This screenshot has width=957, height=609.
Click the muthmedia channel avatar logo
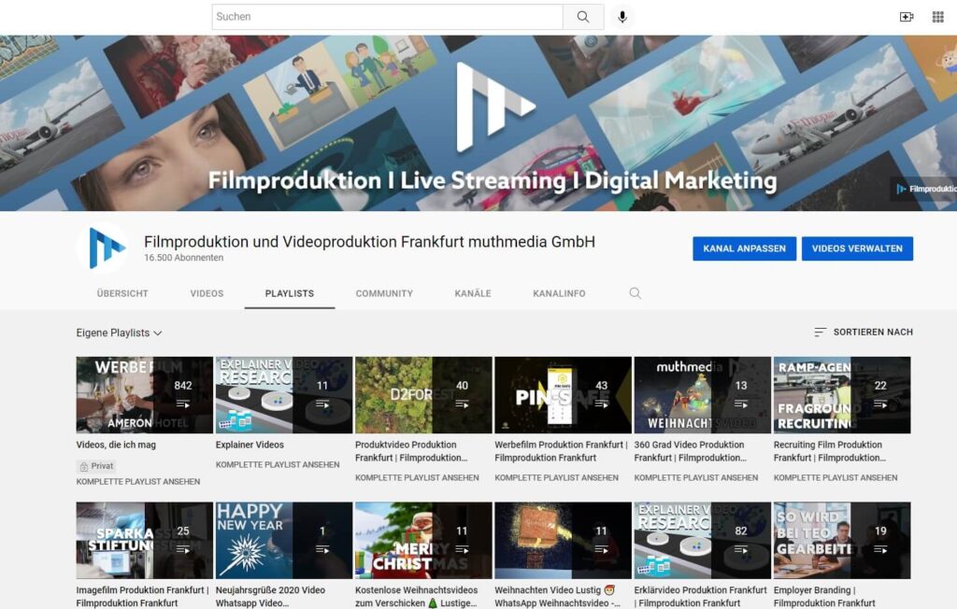point(104,248)
